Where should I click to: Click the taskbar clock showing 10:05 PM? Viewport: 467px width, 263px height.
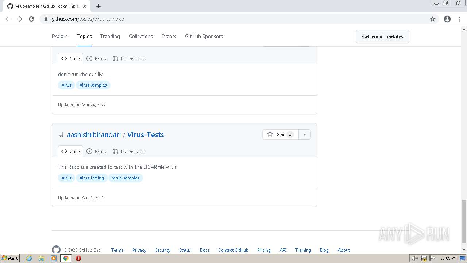[x=448, y=258]
